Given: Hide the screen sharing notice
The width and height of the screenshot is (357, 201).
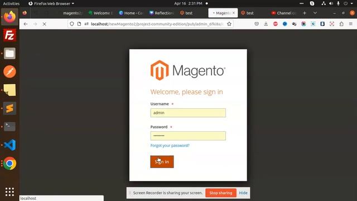Looking at the screenshot, I should (x=243, y=193).
